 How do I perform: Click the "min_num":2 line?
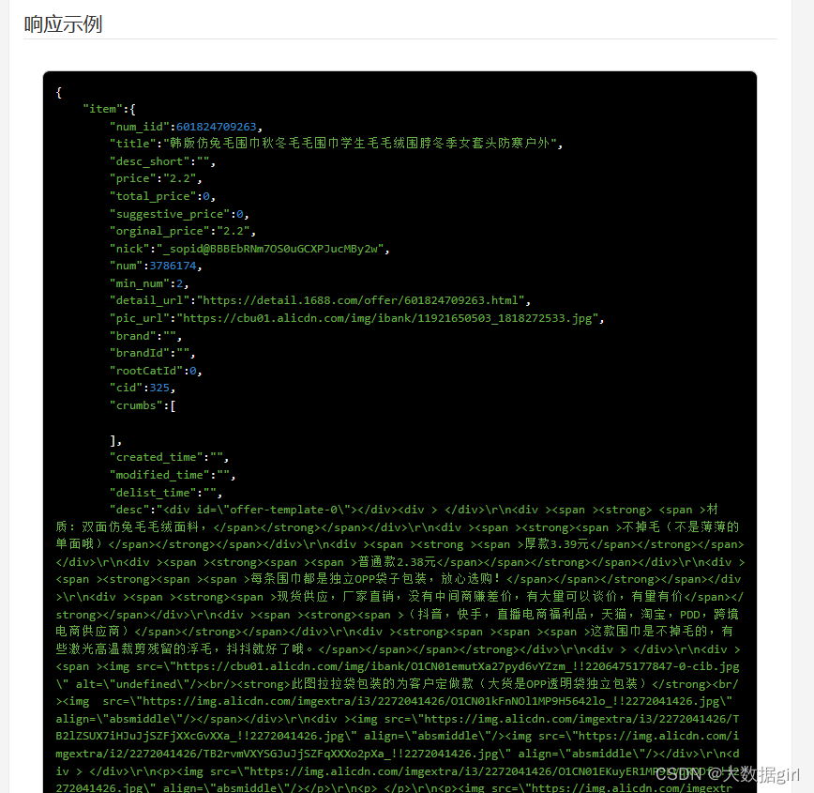(x=149, y=283)
